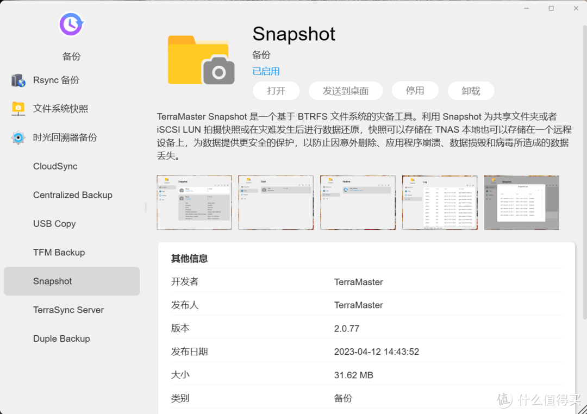Image resolution: width=587 pixels, height=414 pixels.
Task: Select the highlighted Snapshot sidebar entry
Action: coord(72,281)
